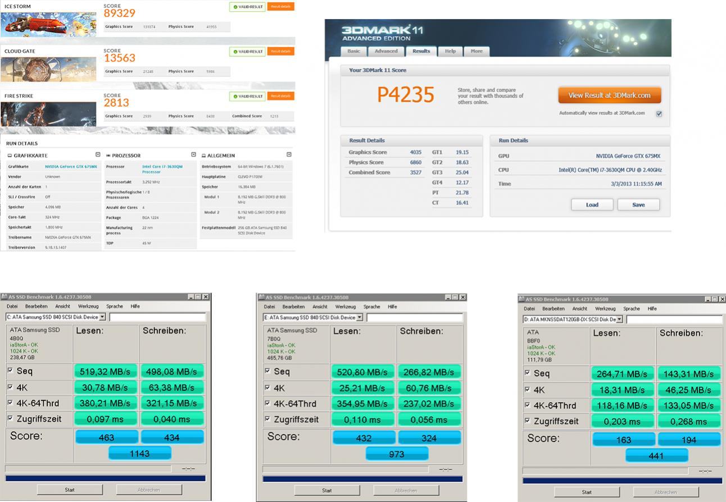The width and height of the screenshot is (726, 502).
Task: Click the progress bar in D: drive window
Action: pos(623,481)
